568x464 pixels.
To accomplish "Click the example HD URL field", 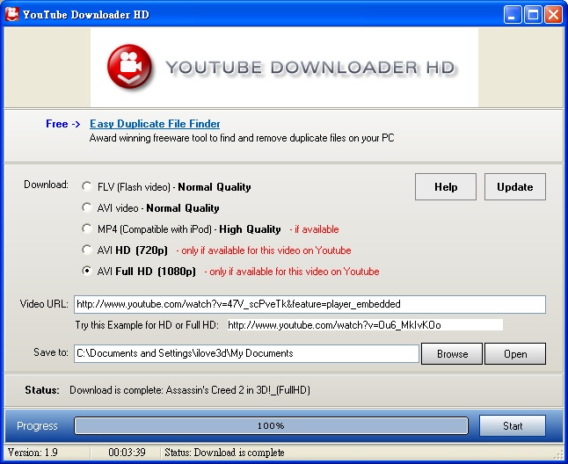I will point(365,324).
